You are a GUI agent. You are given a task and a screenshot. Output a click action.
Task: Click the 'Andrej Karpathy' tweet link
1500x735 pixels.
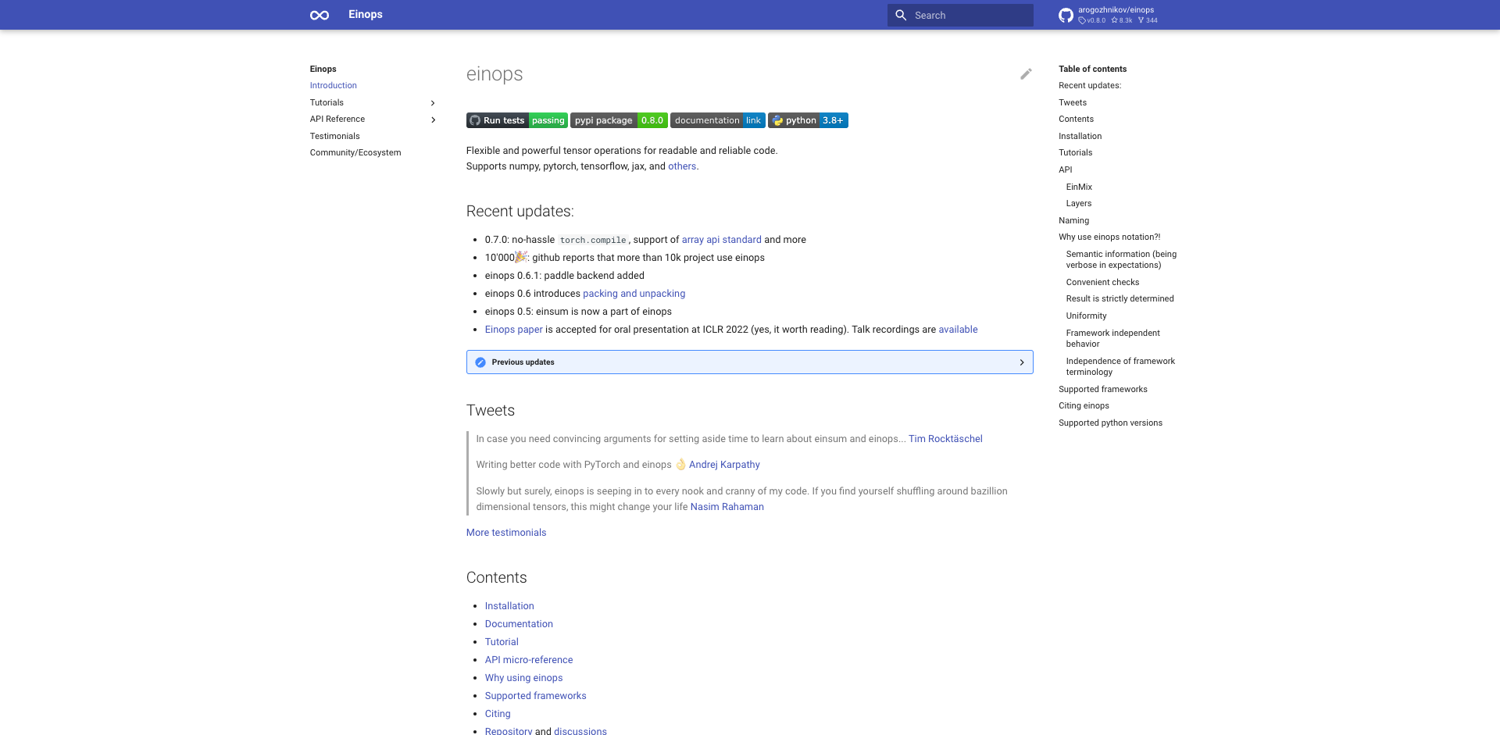click(723, 464)
